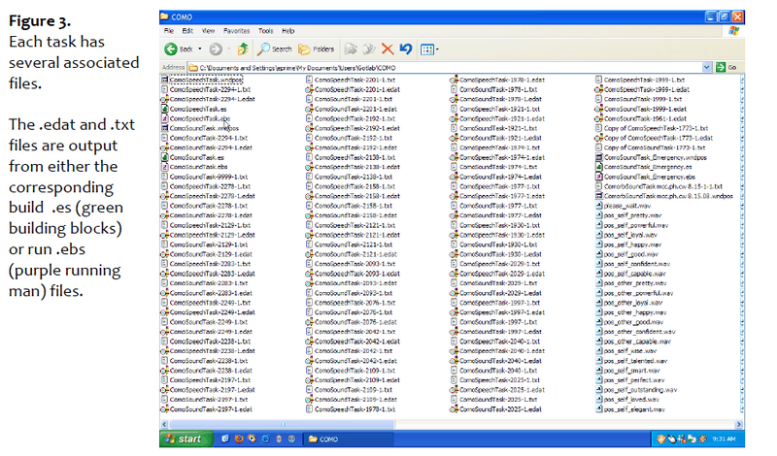Select file pos_self_outstanding.wav

[x=636, y=390]
